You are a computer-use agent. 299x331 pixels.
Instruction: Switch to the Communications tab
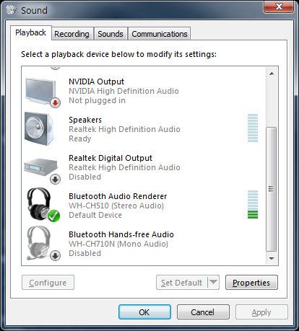(x=160, y=34)
